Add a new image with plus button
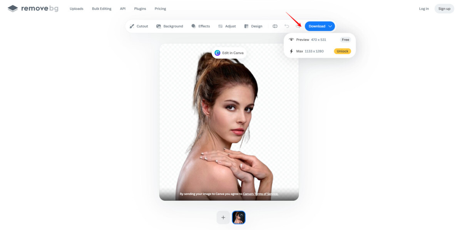This screenshot has width=462, height=230. point(223,217)
